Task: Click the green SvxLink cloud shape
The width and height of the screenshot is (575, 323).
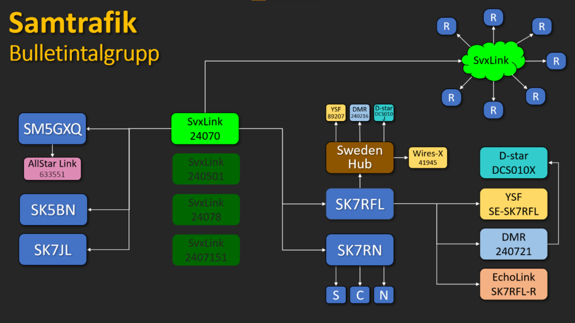Action: coord(493,61)
